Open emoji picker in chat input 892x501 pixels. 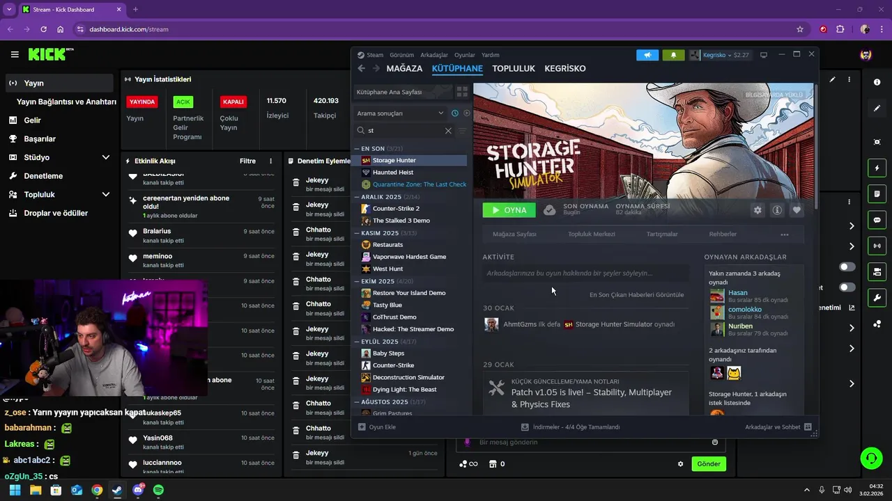pyautogui.click(x=715, y=443)
